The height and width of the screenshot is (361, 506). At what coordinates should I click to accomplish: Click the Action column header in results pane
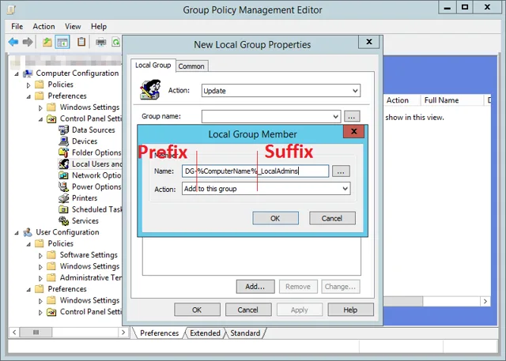pyautogui.click(x=402, y=100)
